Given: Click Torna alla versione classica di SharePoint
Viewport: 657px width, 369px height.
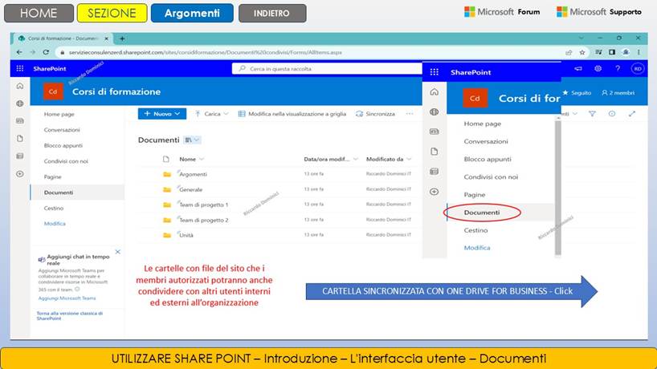Looking at the screenshot, I should tap(70, 315).
